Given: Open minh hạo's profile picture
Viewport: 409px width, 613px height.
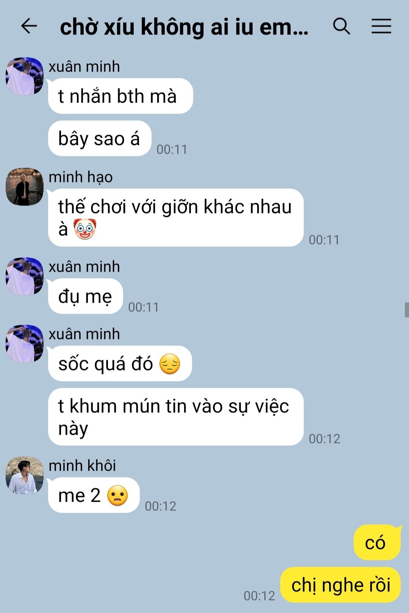Looking at the screenshot, I should [25, 187].
